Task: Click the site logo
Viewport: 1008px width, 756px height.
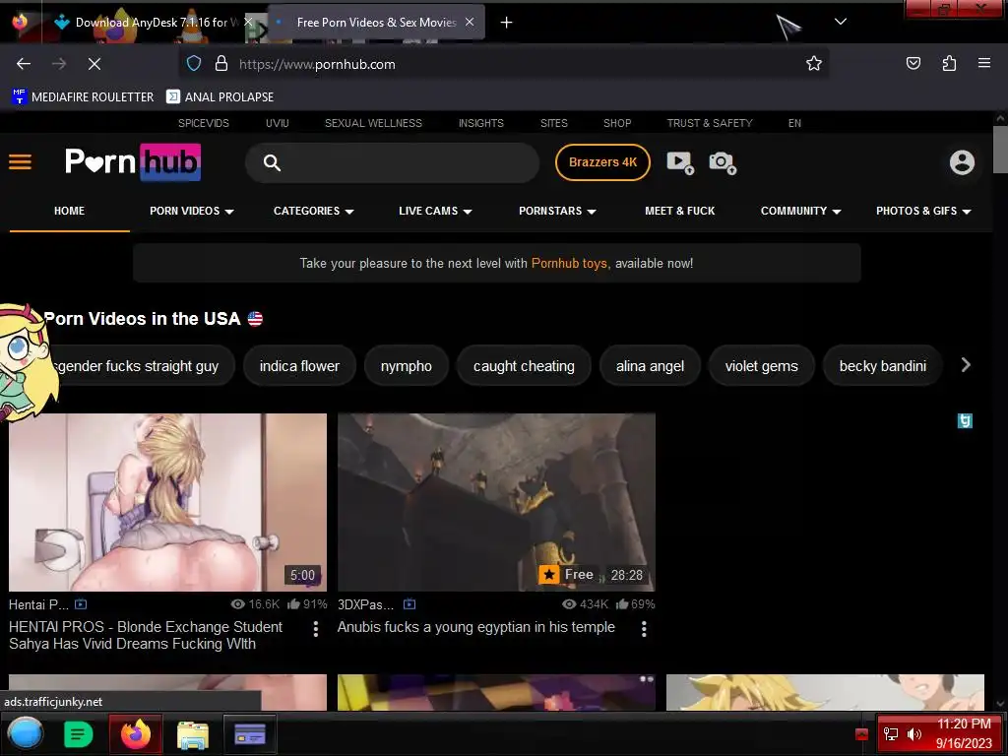Action: click(133, 162)
